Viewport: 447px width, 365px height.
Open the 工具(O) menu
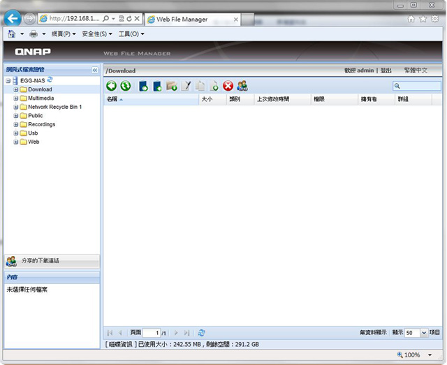coord(131,33)
